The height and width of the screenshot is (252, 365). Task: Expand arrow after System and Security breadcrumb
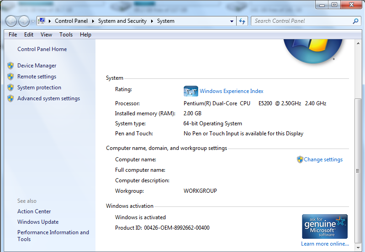[x=152, y=21]
